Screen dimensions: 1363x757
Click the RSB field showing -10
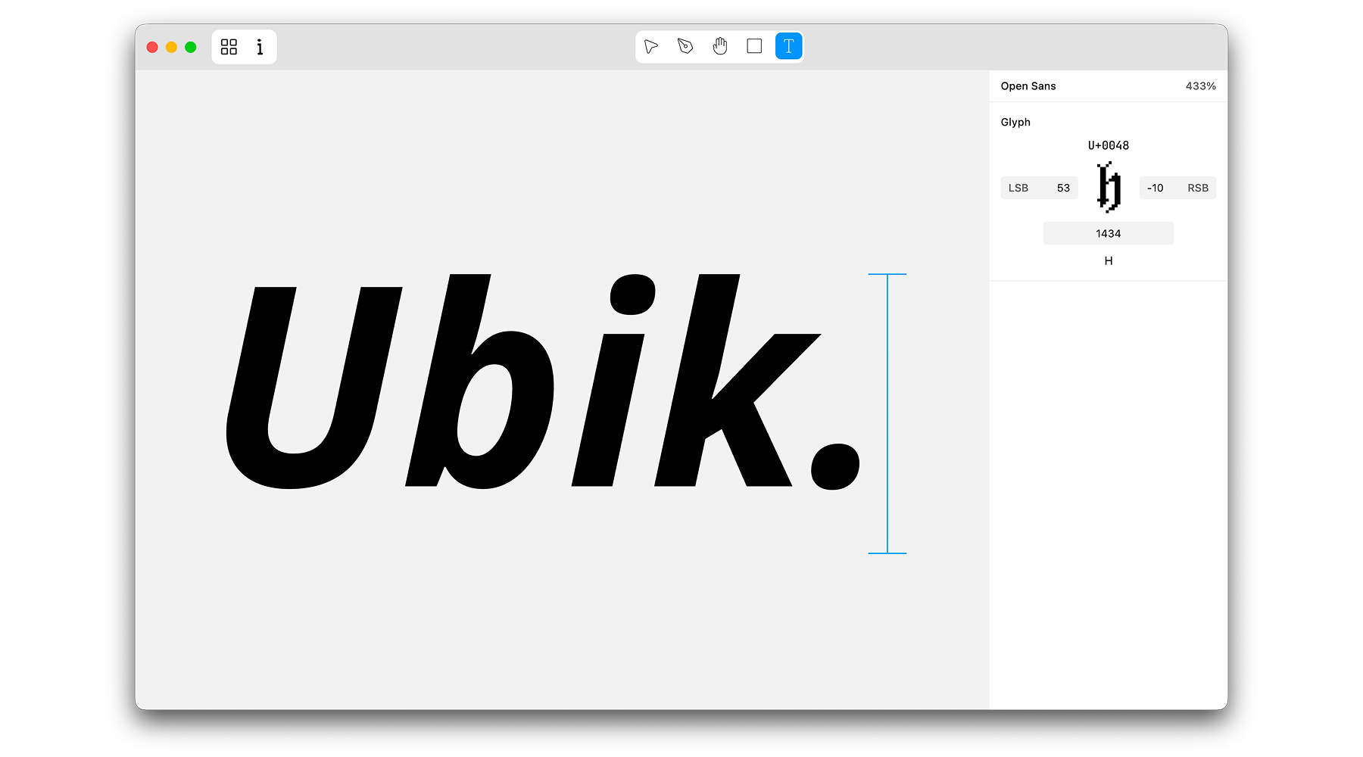[x=1177, y=188]
